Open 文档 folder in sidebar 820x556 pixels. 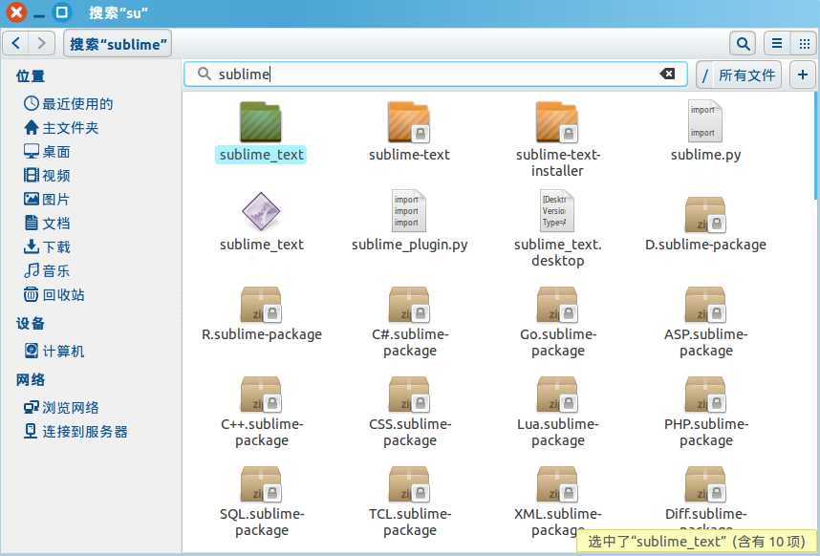(x=47, y=224)
